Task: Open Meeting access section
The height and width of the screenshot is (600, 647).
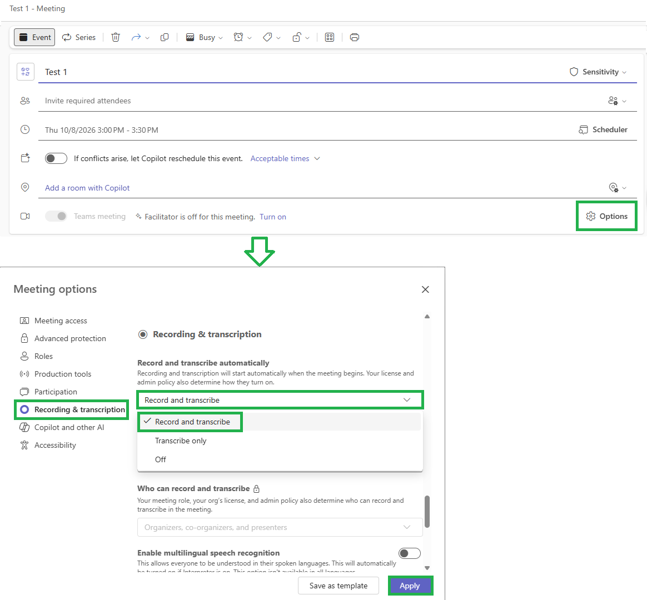Action: 54,321
